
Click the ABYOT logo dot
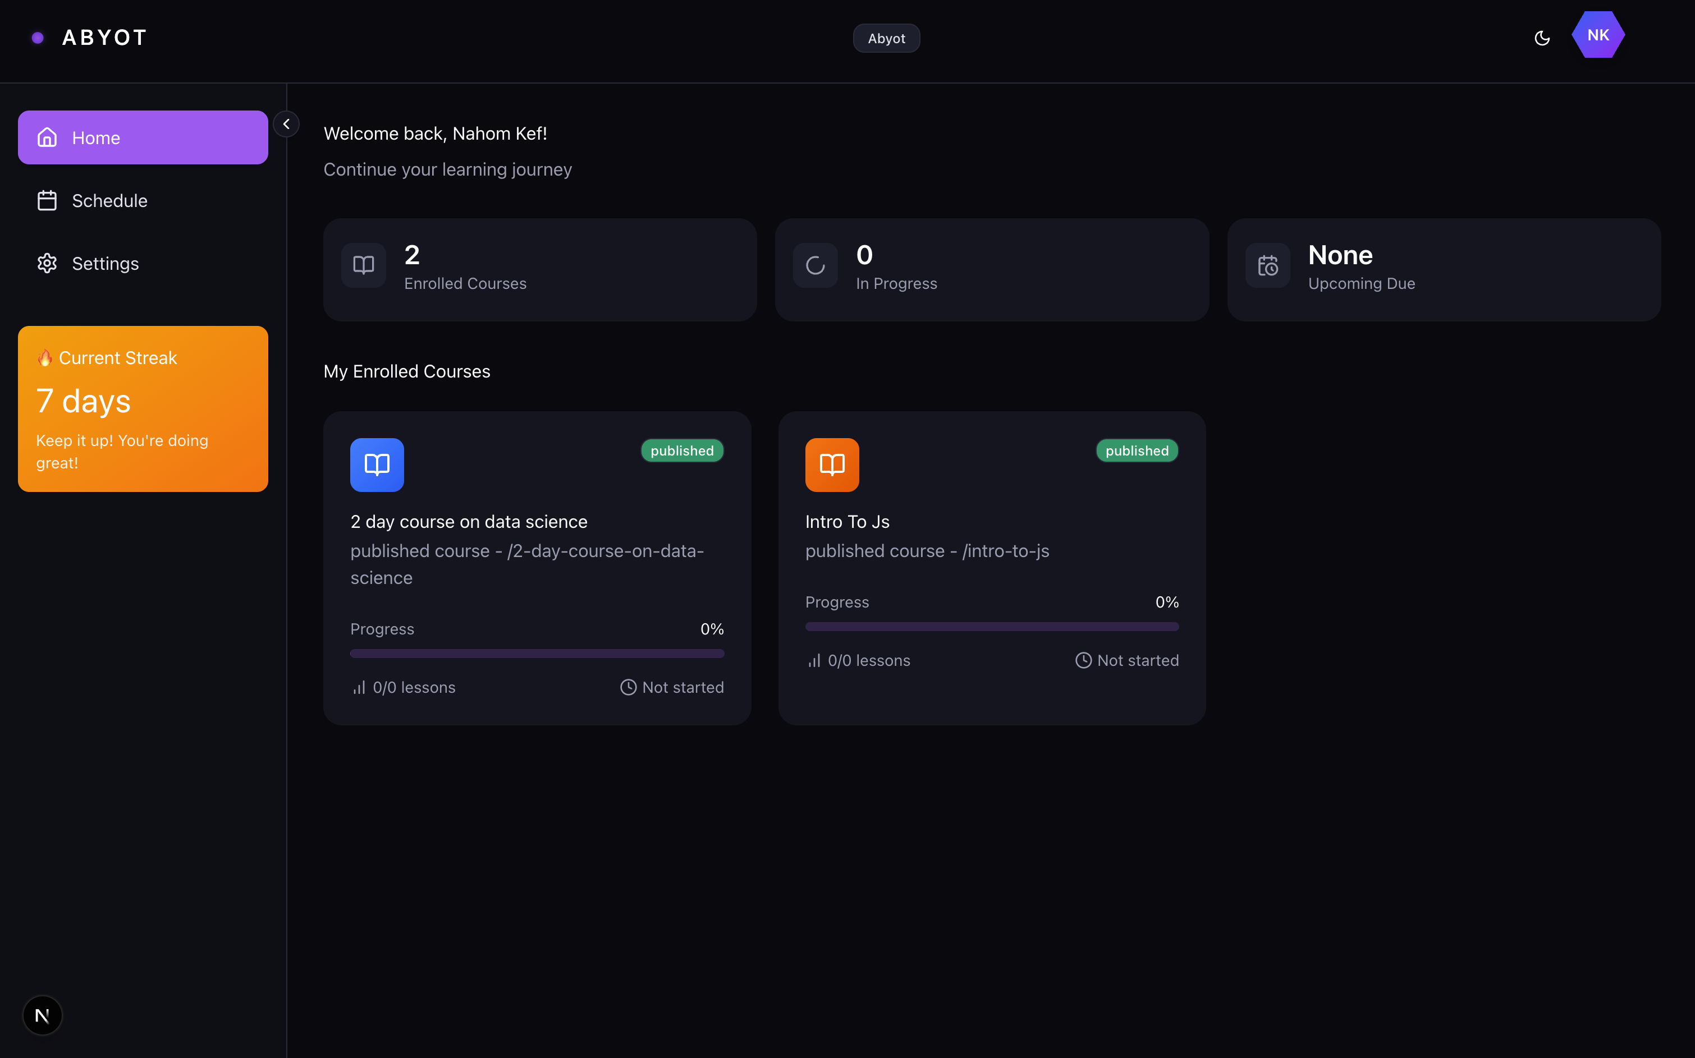(38, 37)
